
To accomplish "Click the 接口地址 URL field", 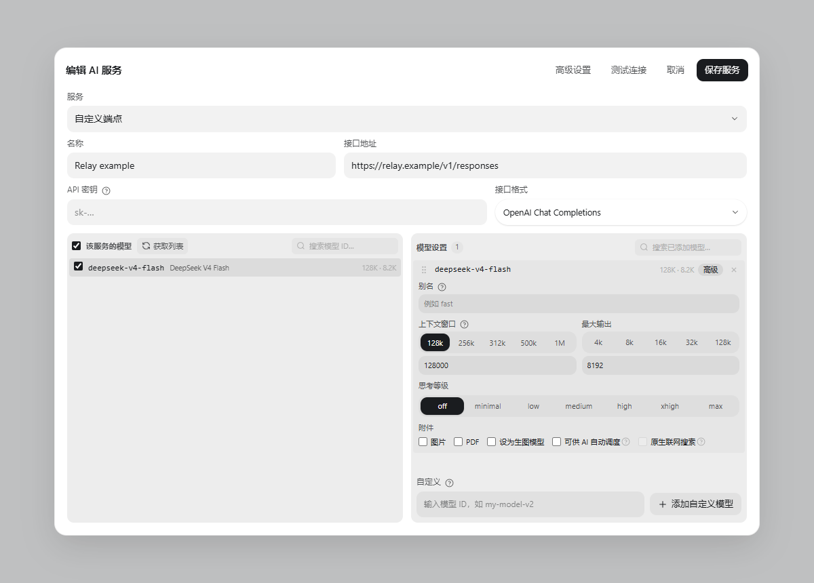I will click(545, 165).
